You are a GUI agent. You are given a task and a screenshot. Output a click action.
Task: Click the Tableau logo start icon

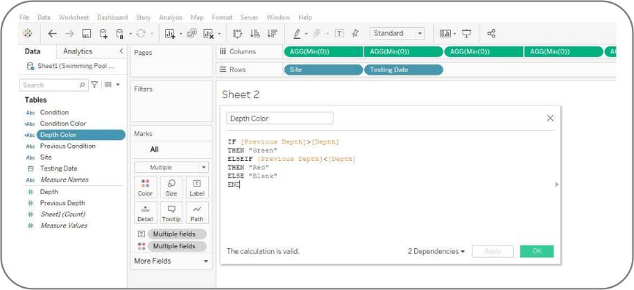(28, 34)
